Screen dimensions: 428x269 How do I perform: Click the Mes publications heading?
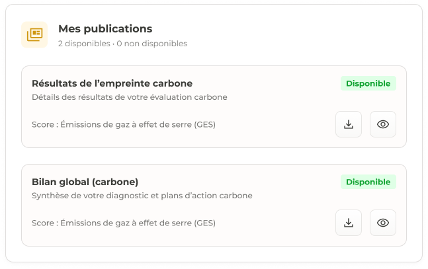[x=105, y=29]
